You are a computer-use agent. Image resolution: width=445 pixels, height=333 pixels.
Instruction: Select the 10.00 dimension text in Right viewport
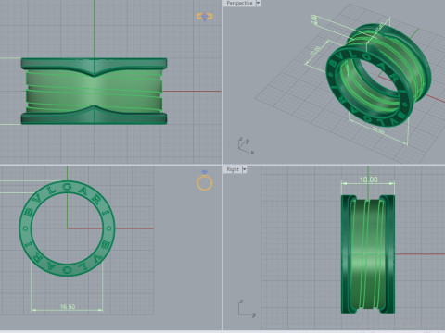click(x=368, y=179)
